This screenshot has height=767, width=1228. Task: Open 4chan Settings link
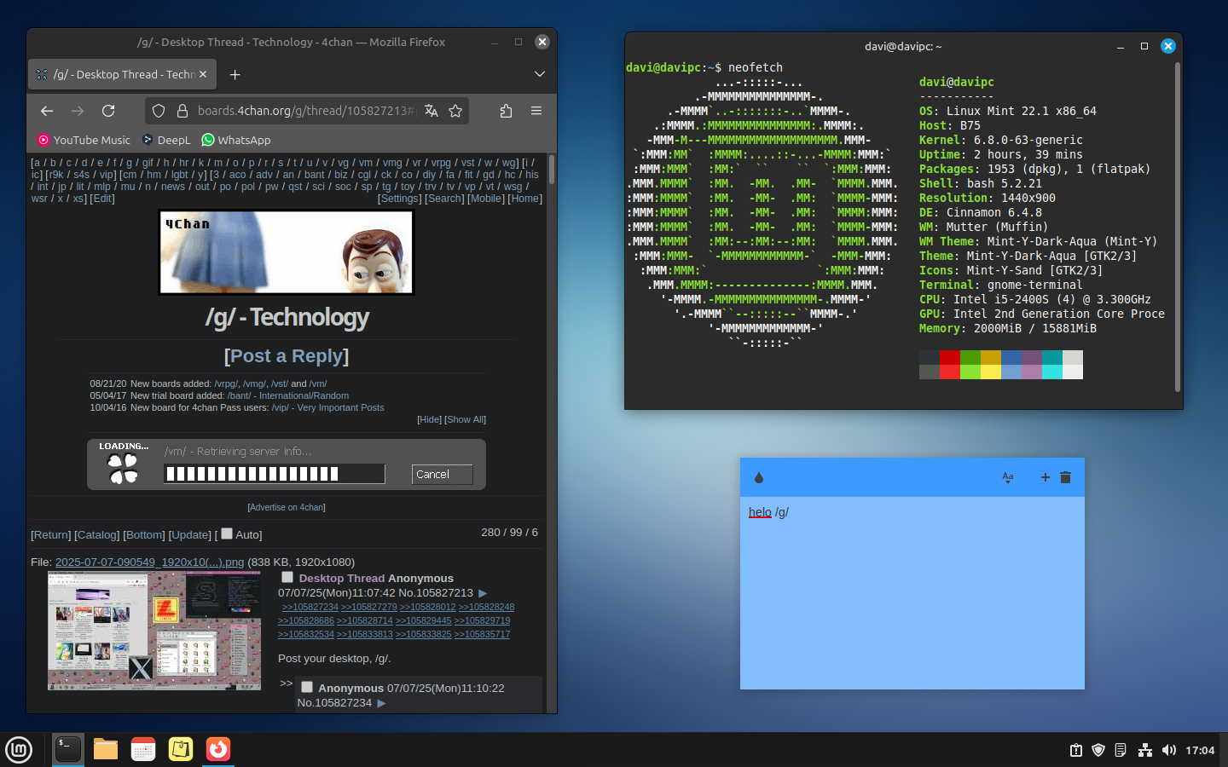coord(400,199)
